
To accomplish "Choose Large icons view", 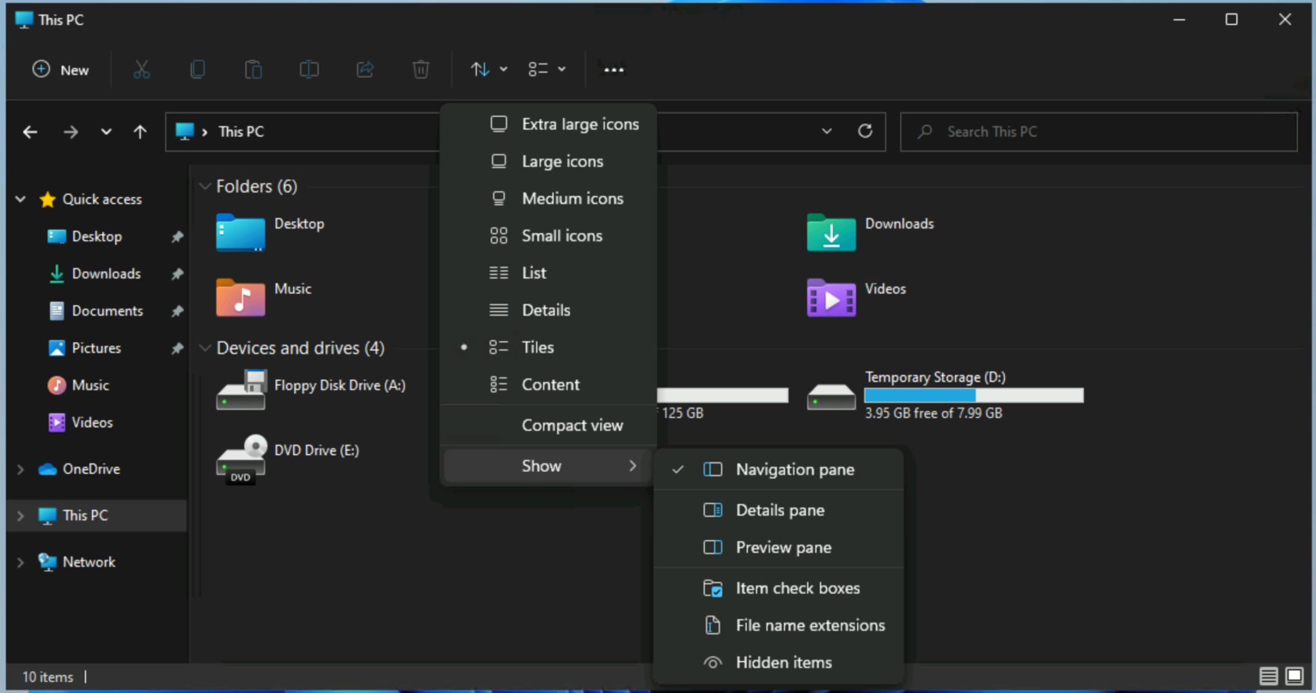I will coord(549,161).
